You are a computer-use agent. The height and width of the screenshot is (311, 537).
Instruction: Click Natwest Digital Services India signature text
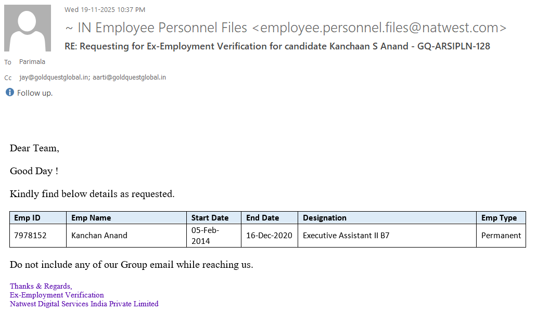coord(84,304)
